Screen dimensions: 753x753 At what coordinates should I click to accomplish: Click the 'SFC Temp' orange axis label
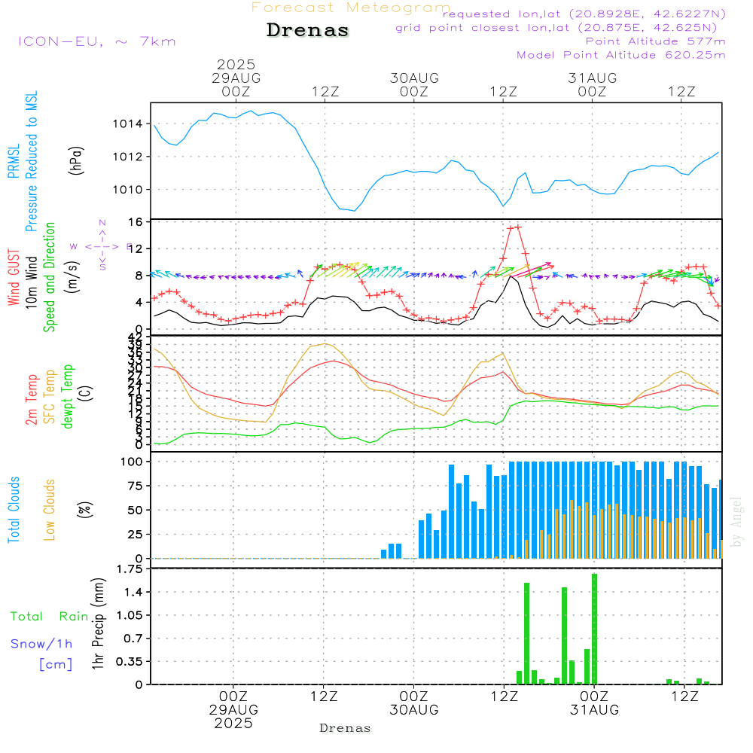50,397
